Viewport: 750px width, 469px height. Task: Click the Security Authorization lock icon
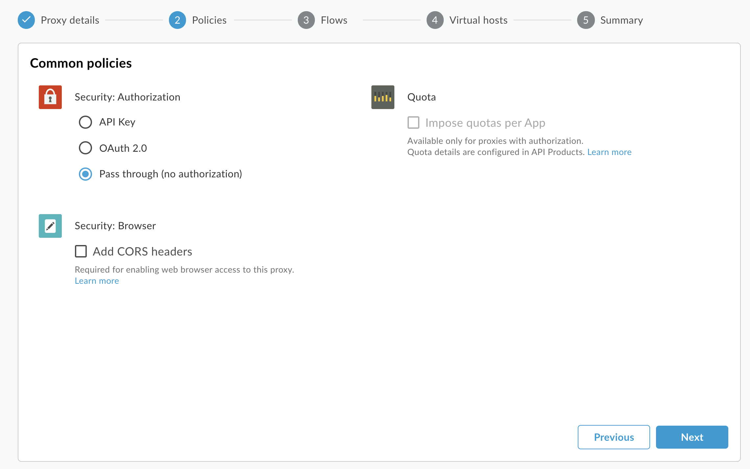(x=50, y=97)
